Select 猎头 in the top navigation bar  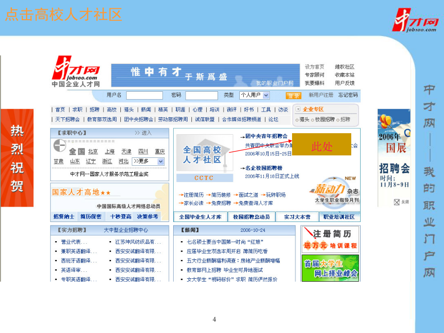click(129, 110)
